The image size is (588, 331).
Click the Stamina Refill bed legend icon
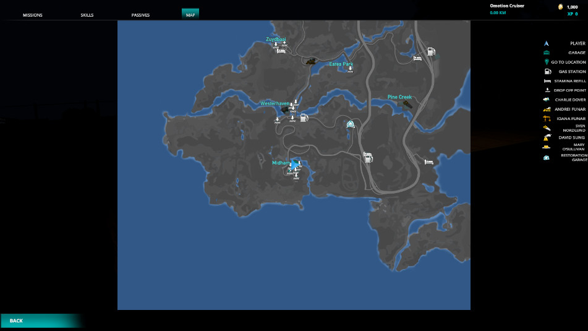pyautogui.click(x=547, y=81)
